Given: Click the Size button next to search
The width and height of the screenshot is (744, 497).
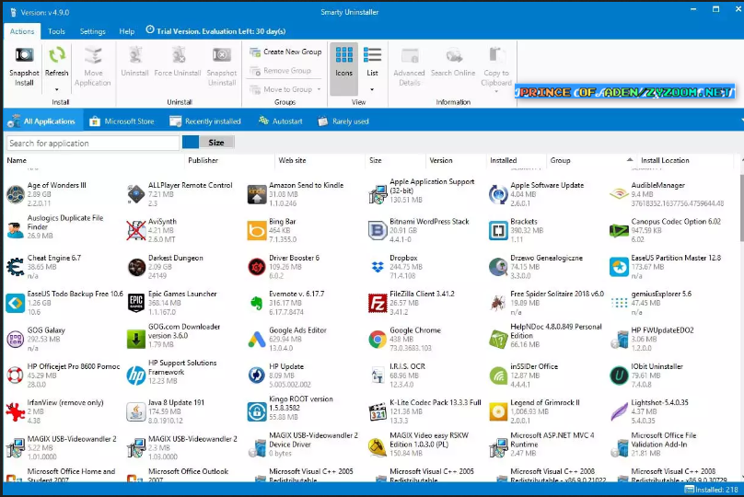Looking at the screenshot, I should click(216, 143).
